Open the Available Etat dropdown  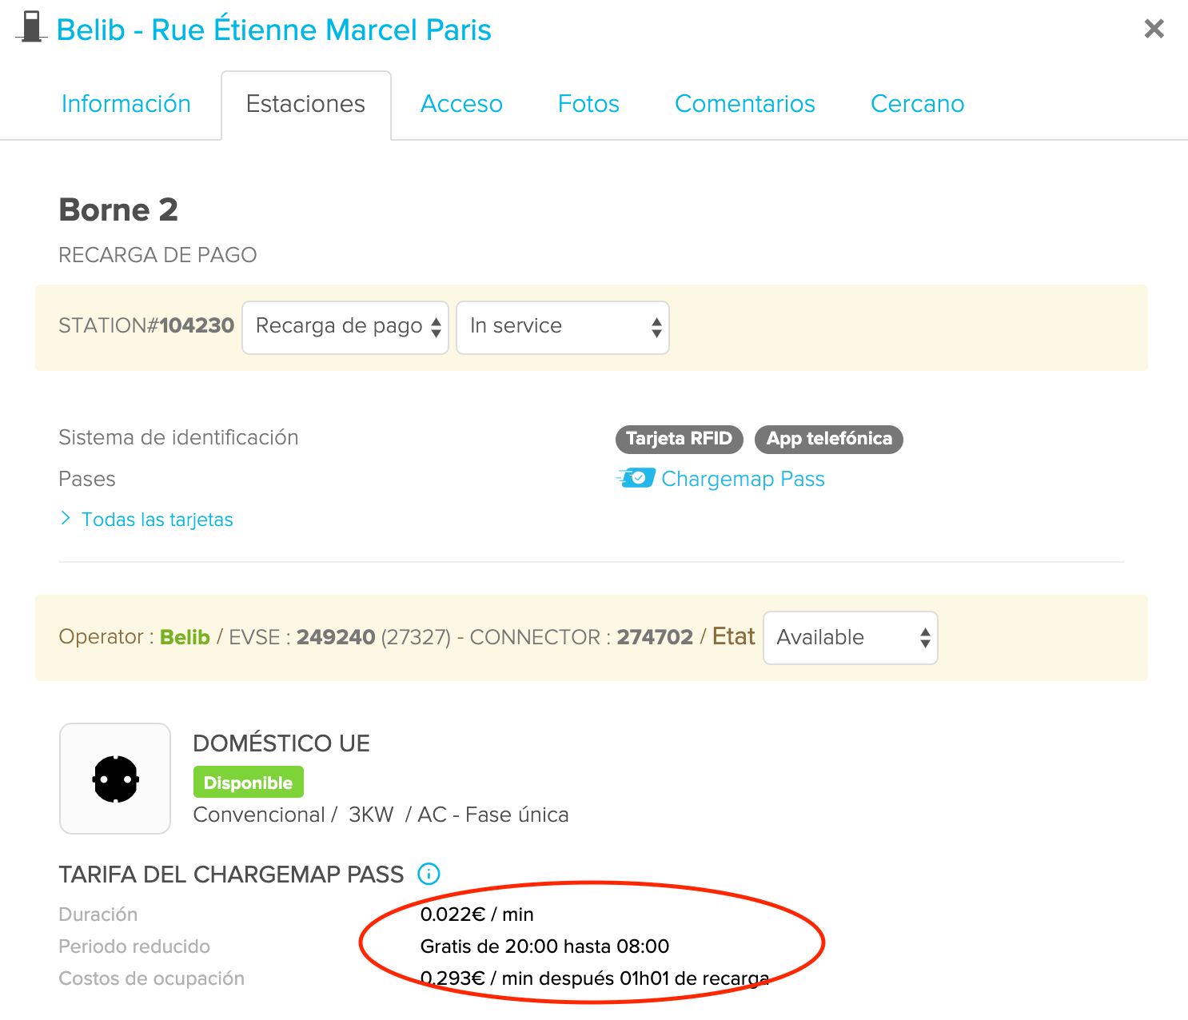click(x=851, y=638)
